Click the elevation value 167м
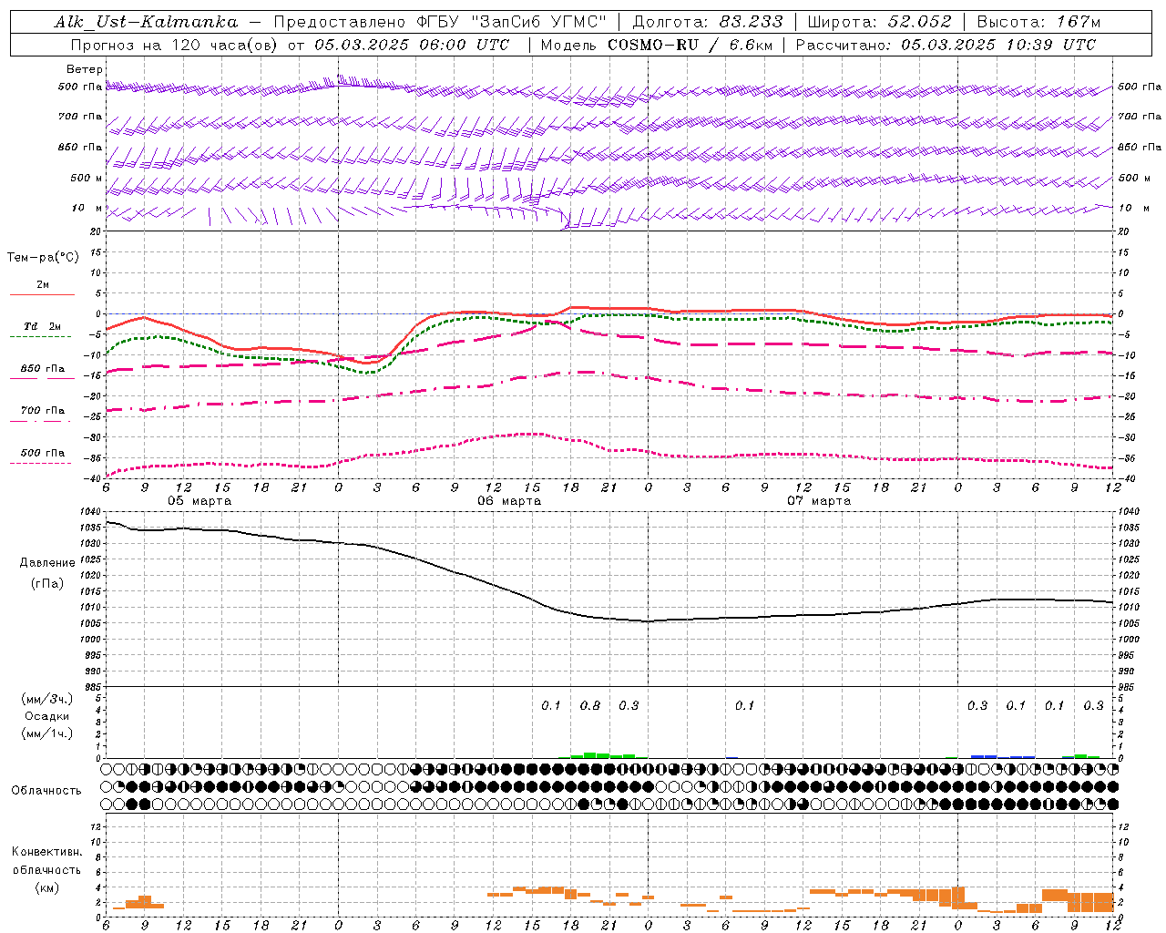Image resolution: width=1166 pixels, height=933 pixels. click(1079, 22)
